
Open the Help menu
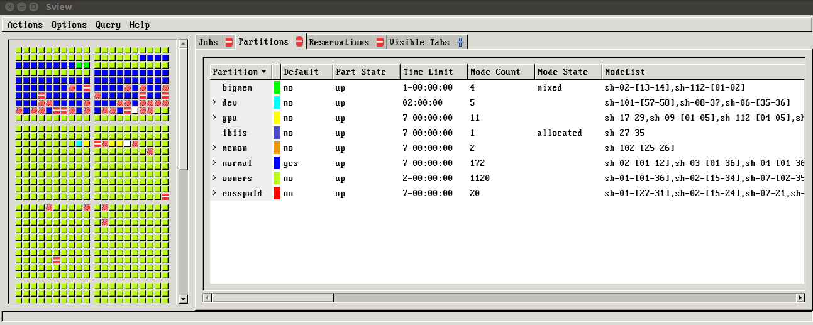click(140, 25)
